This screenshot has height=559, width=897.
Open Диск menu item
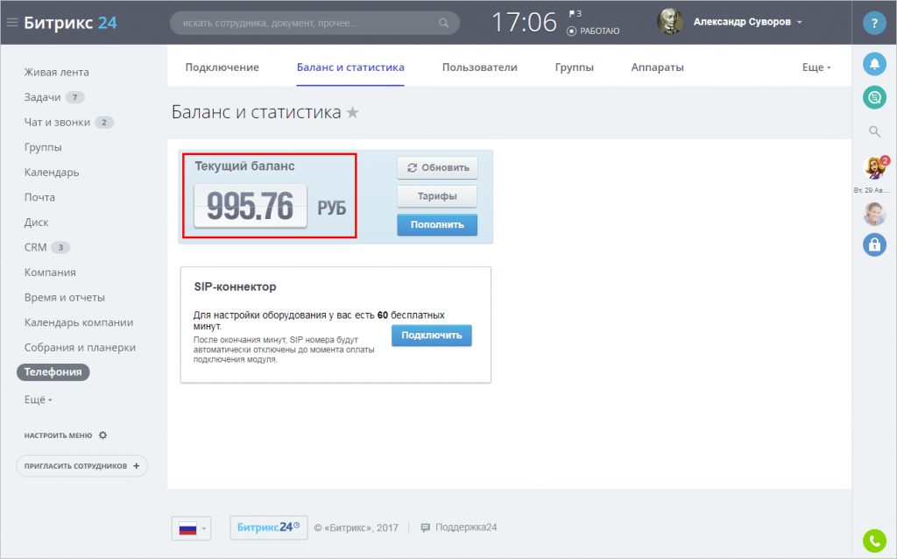pos(36,223)
